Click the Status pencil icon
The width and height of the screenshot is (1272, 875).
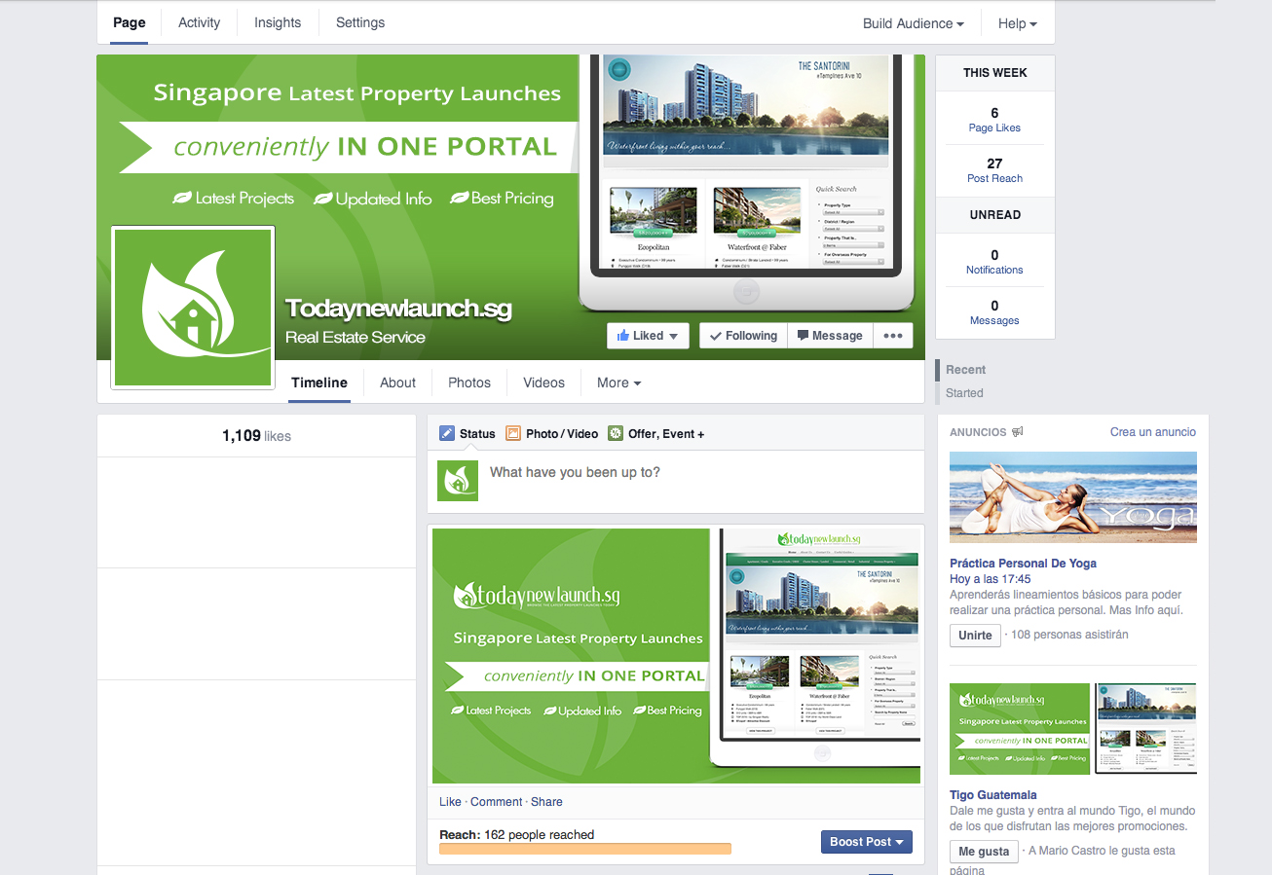(447, 434)
